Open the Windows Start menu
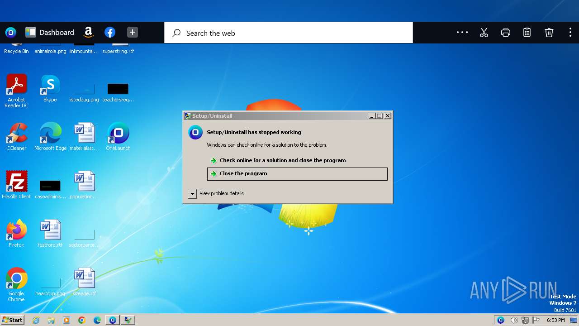This screenshot has height=326, width=579. click(x=13, y=320)
